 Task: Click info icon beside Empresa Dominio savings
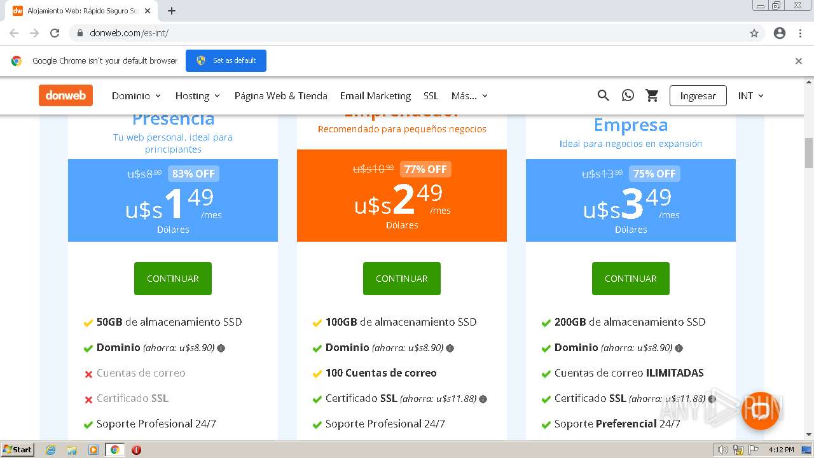coord(679,348)
